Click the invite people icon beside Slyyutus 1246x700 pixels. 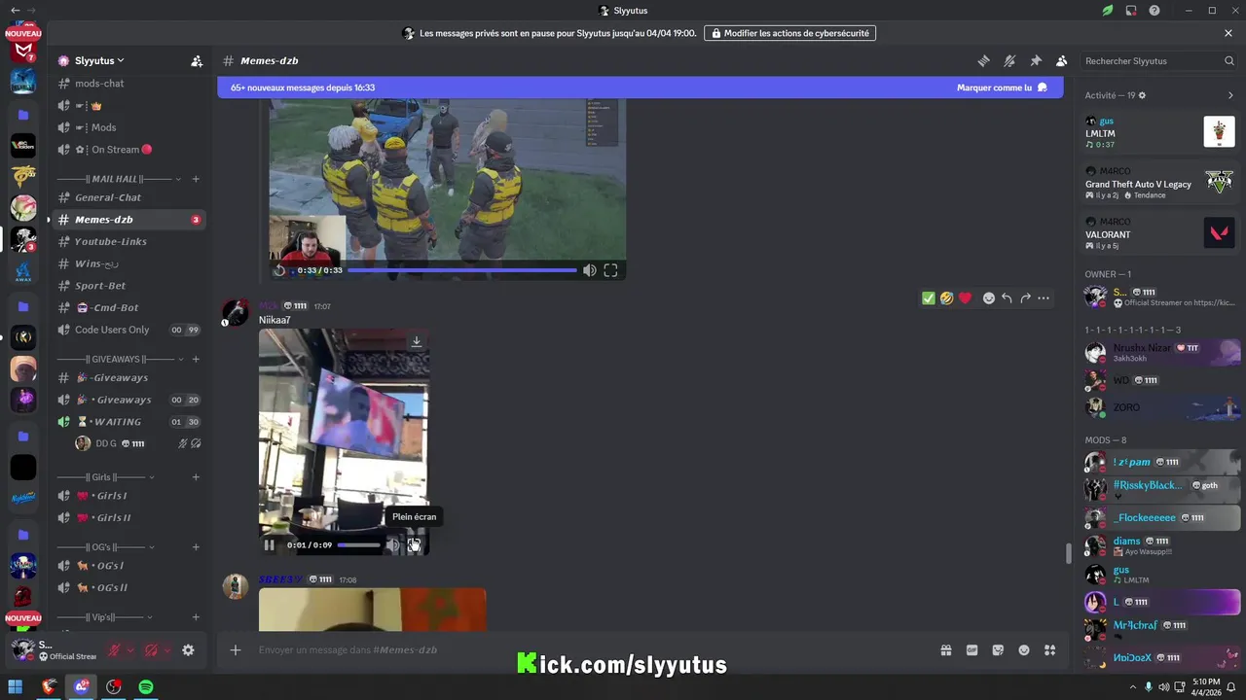[197, 60]
